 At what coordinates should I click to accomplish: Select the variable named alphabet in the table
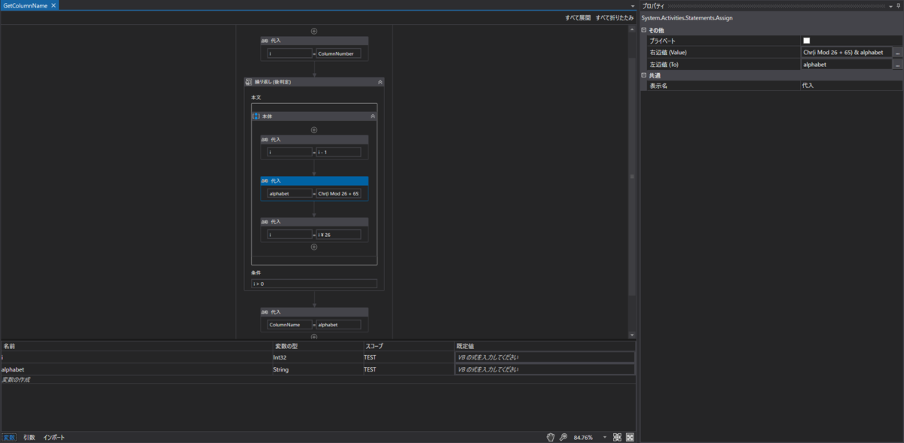coord(13,369)
